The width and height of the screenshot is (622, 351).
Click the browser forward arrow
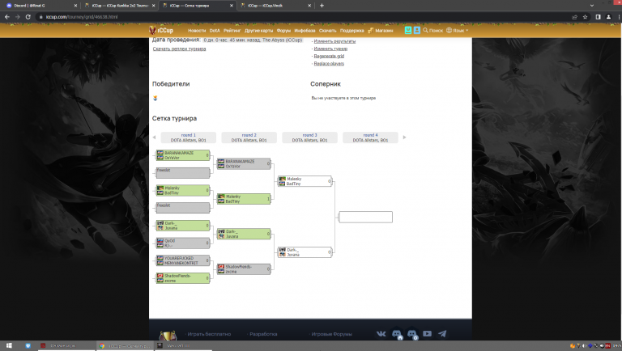pos(17,17)
